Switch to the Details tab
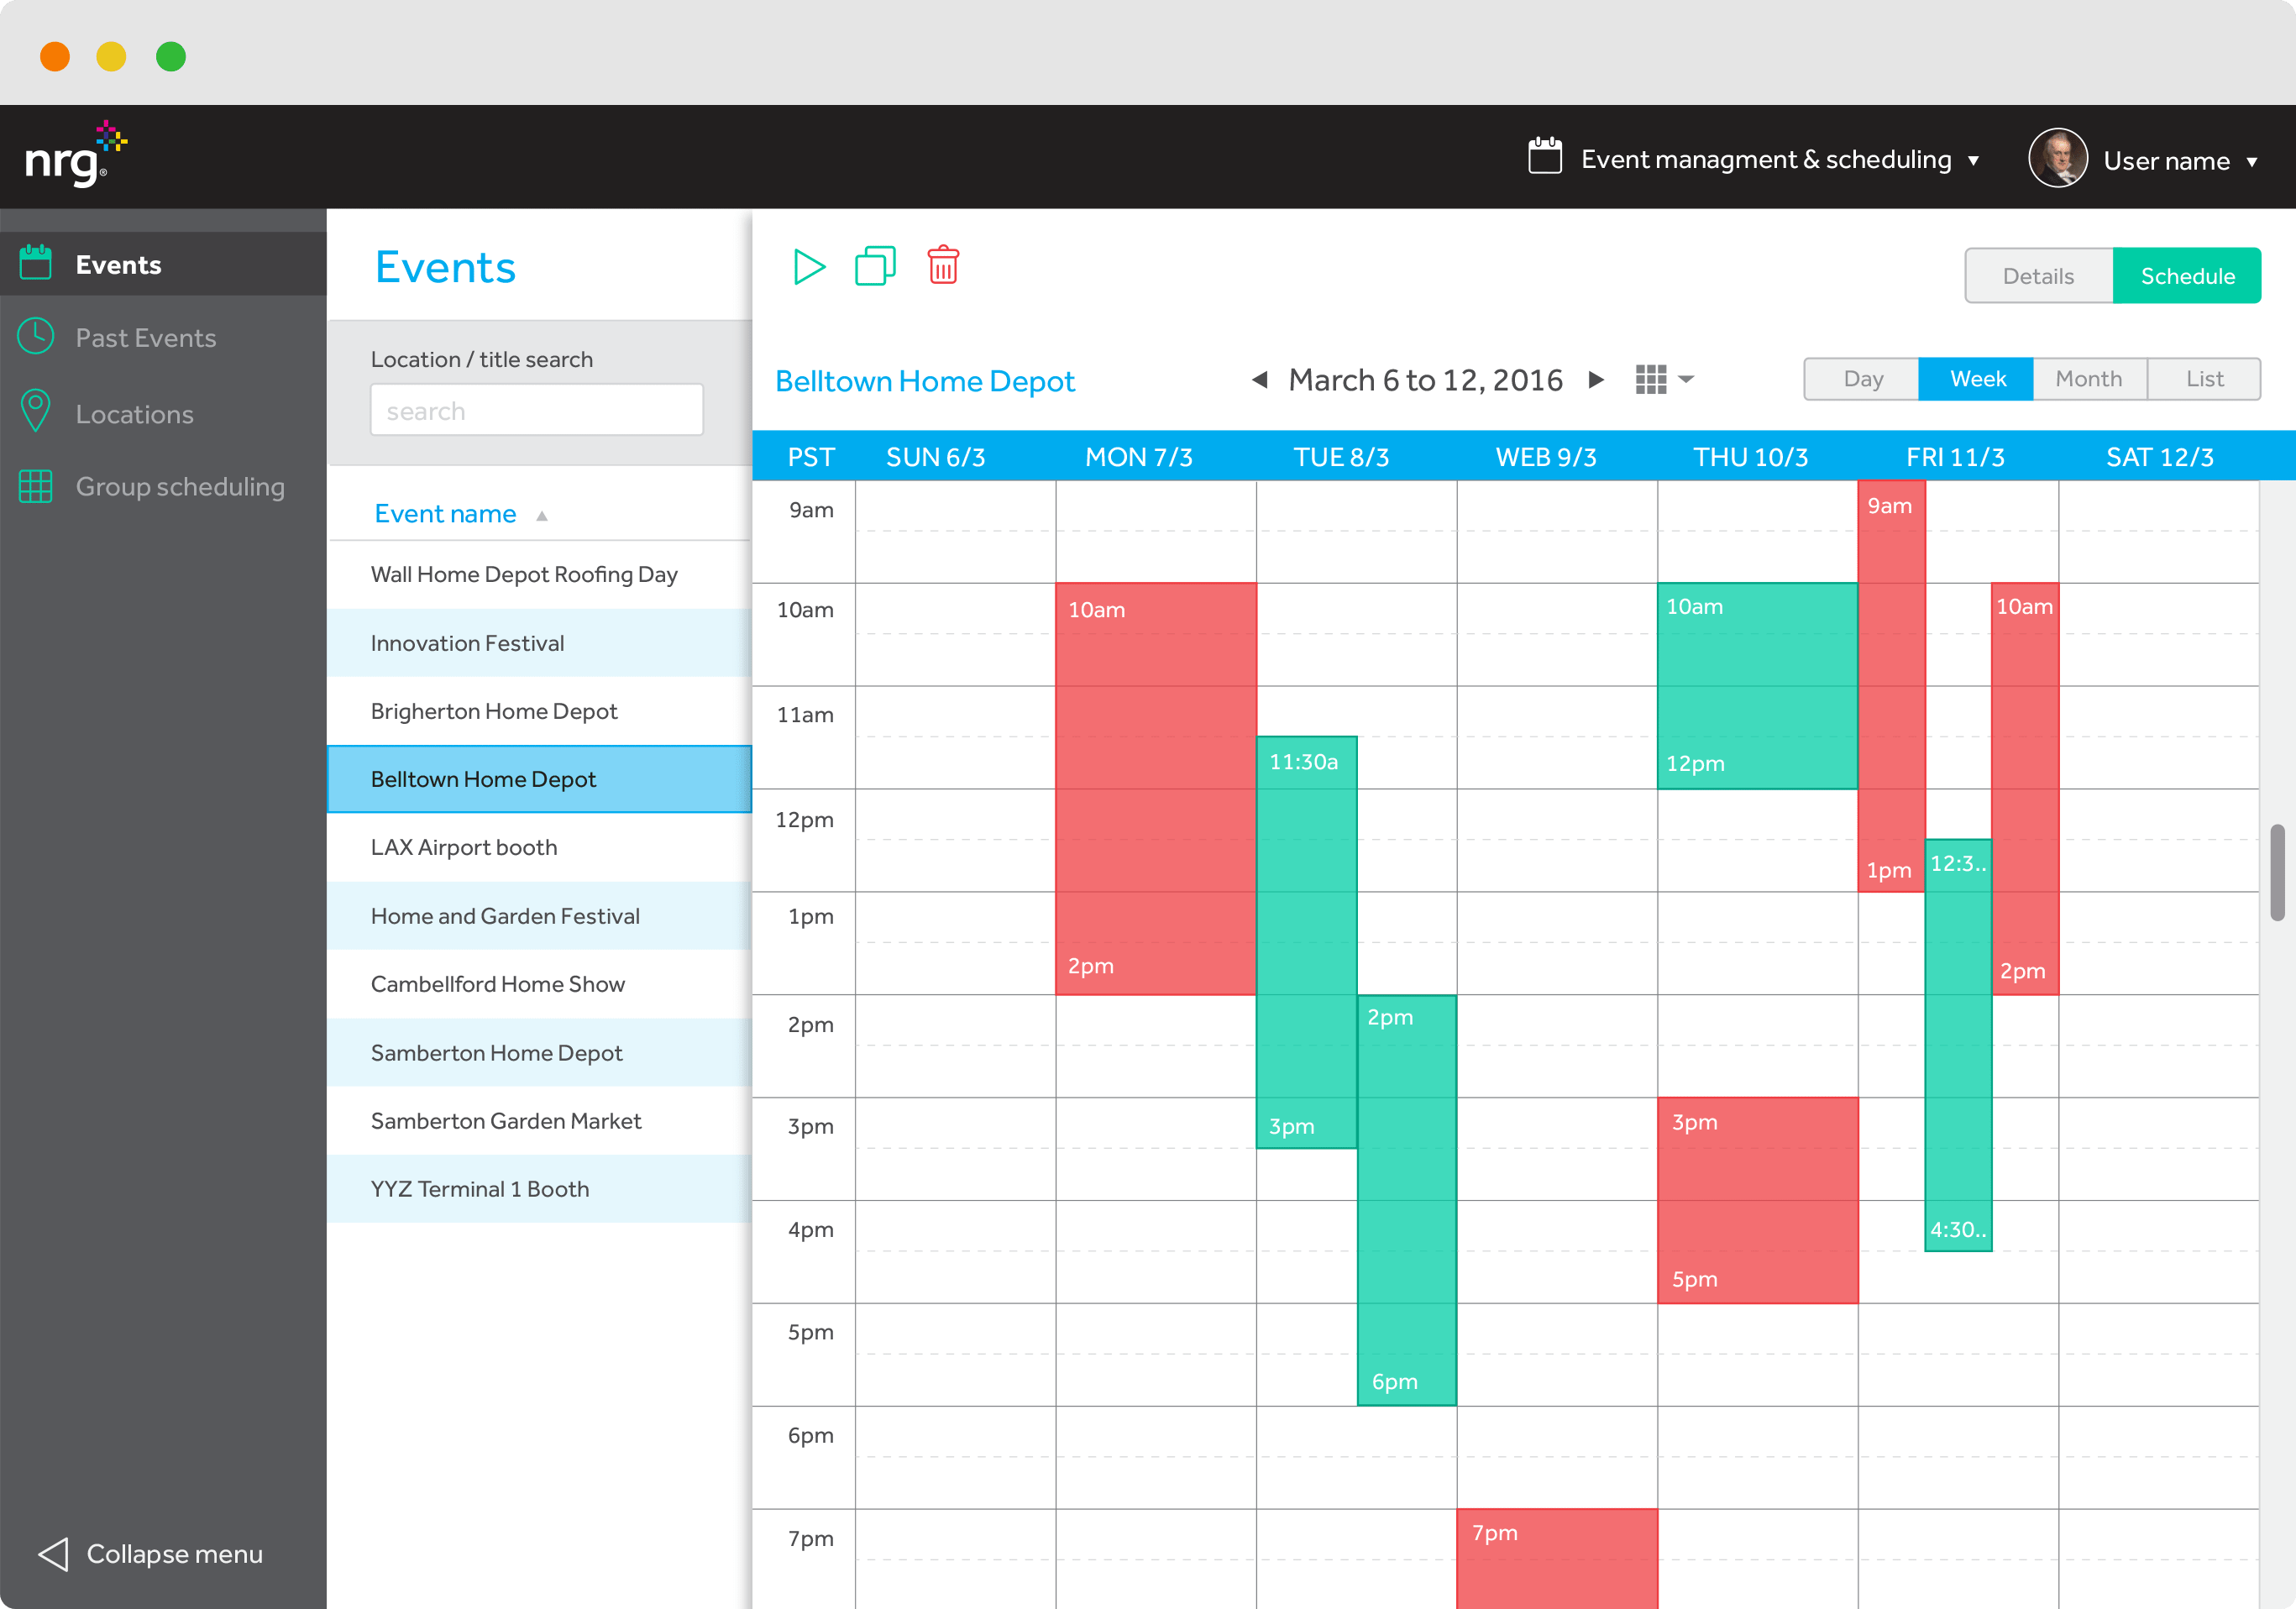 [2038, 276]
